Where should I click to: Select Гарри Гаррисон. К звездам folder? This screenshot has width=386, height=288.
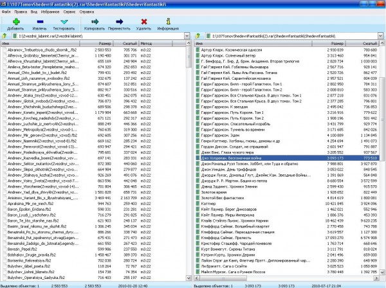click(x=225, y=107)
